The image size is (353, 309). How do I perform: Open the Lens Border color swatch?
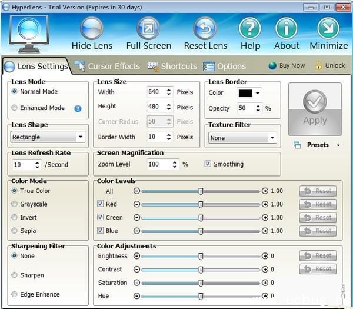coord(249,93)
